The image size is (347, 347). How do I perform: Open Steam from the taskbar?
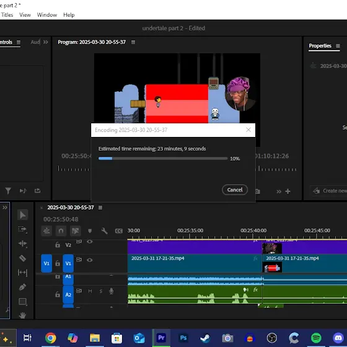[205, 338]
